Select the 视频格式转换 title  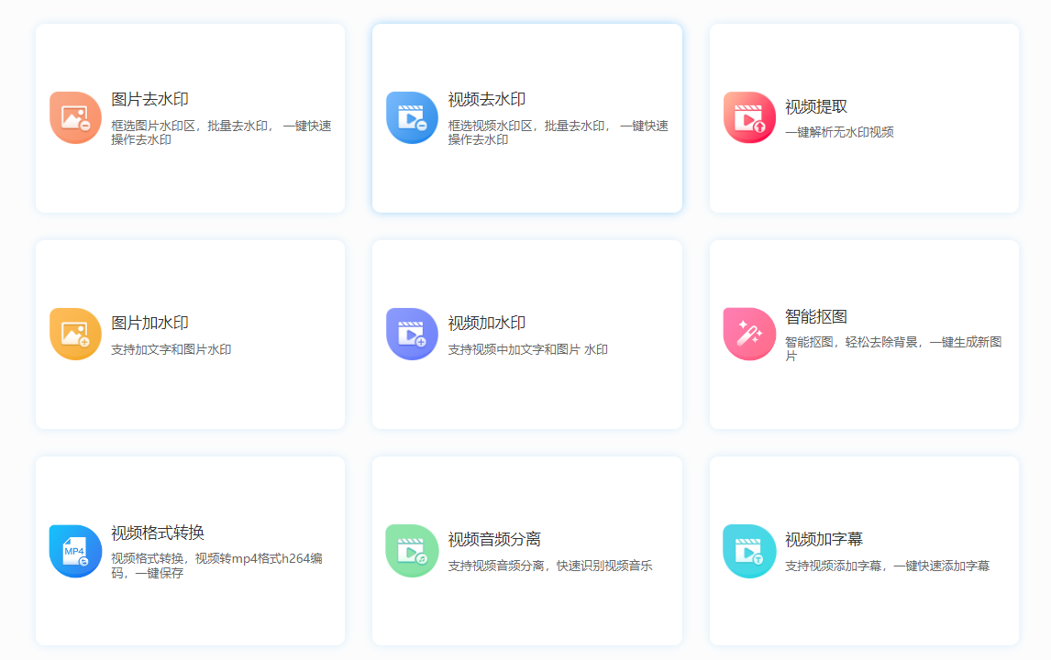coord(158,533)
